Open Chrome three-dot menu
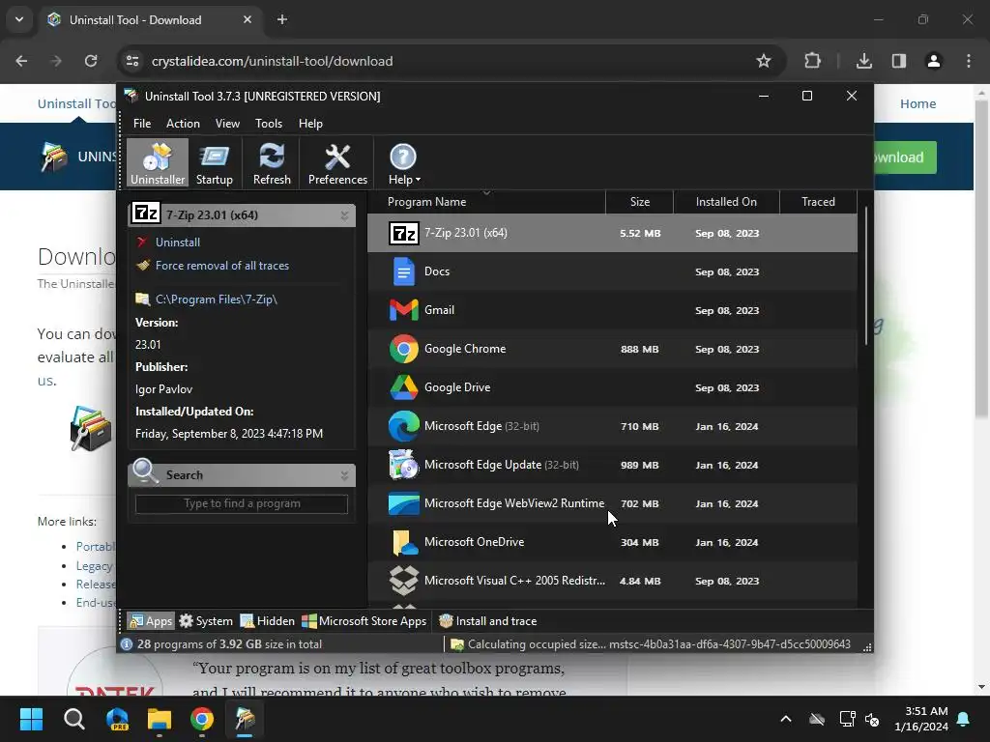 pos(969,61)
